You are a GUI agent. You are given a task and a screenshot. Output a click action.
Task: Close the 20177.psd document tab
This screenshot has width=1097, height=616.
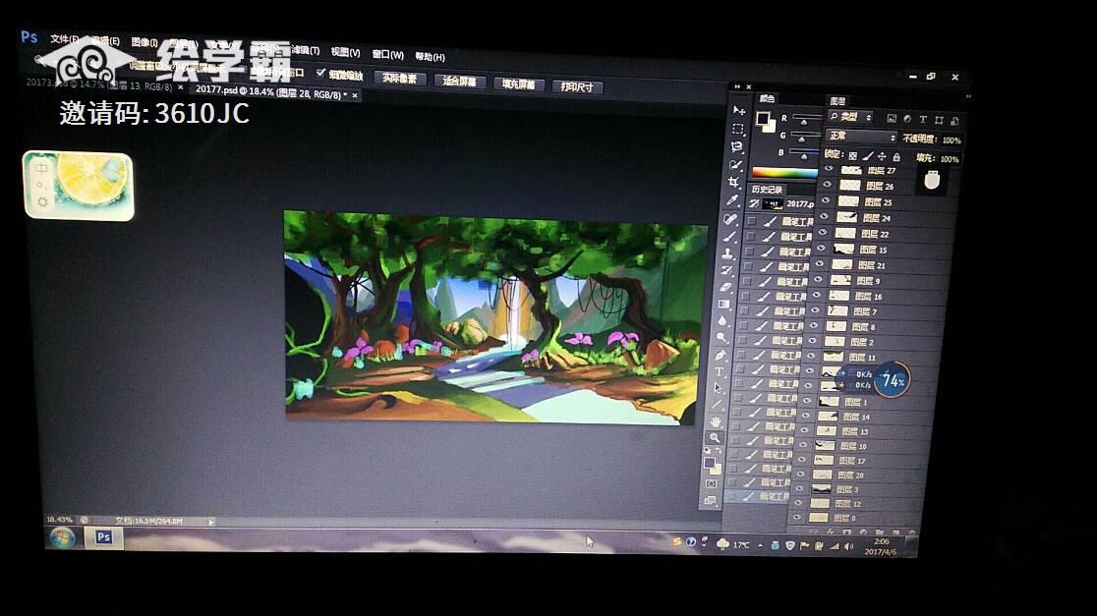(x=355, y=95)
